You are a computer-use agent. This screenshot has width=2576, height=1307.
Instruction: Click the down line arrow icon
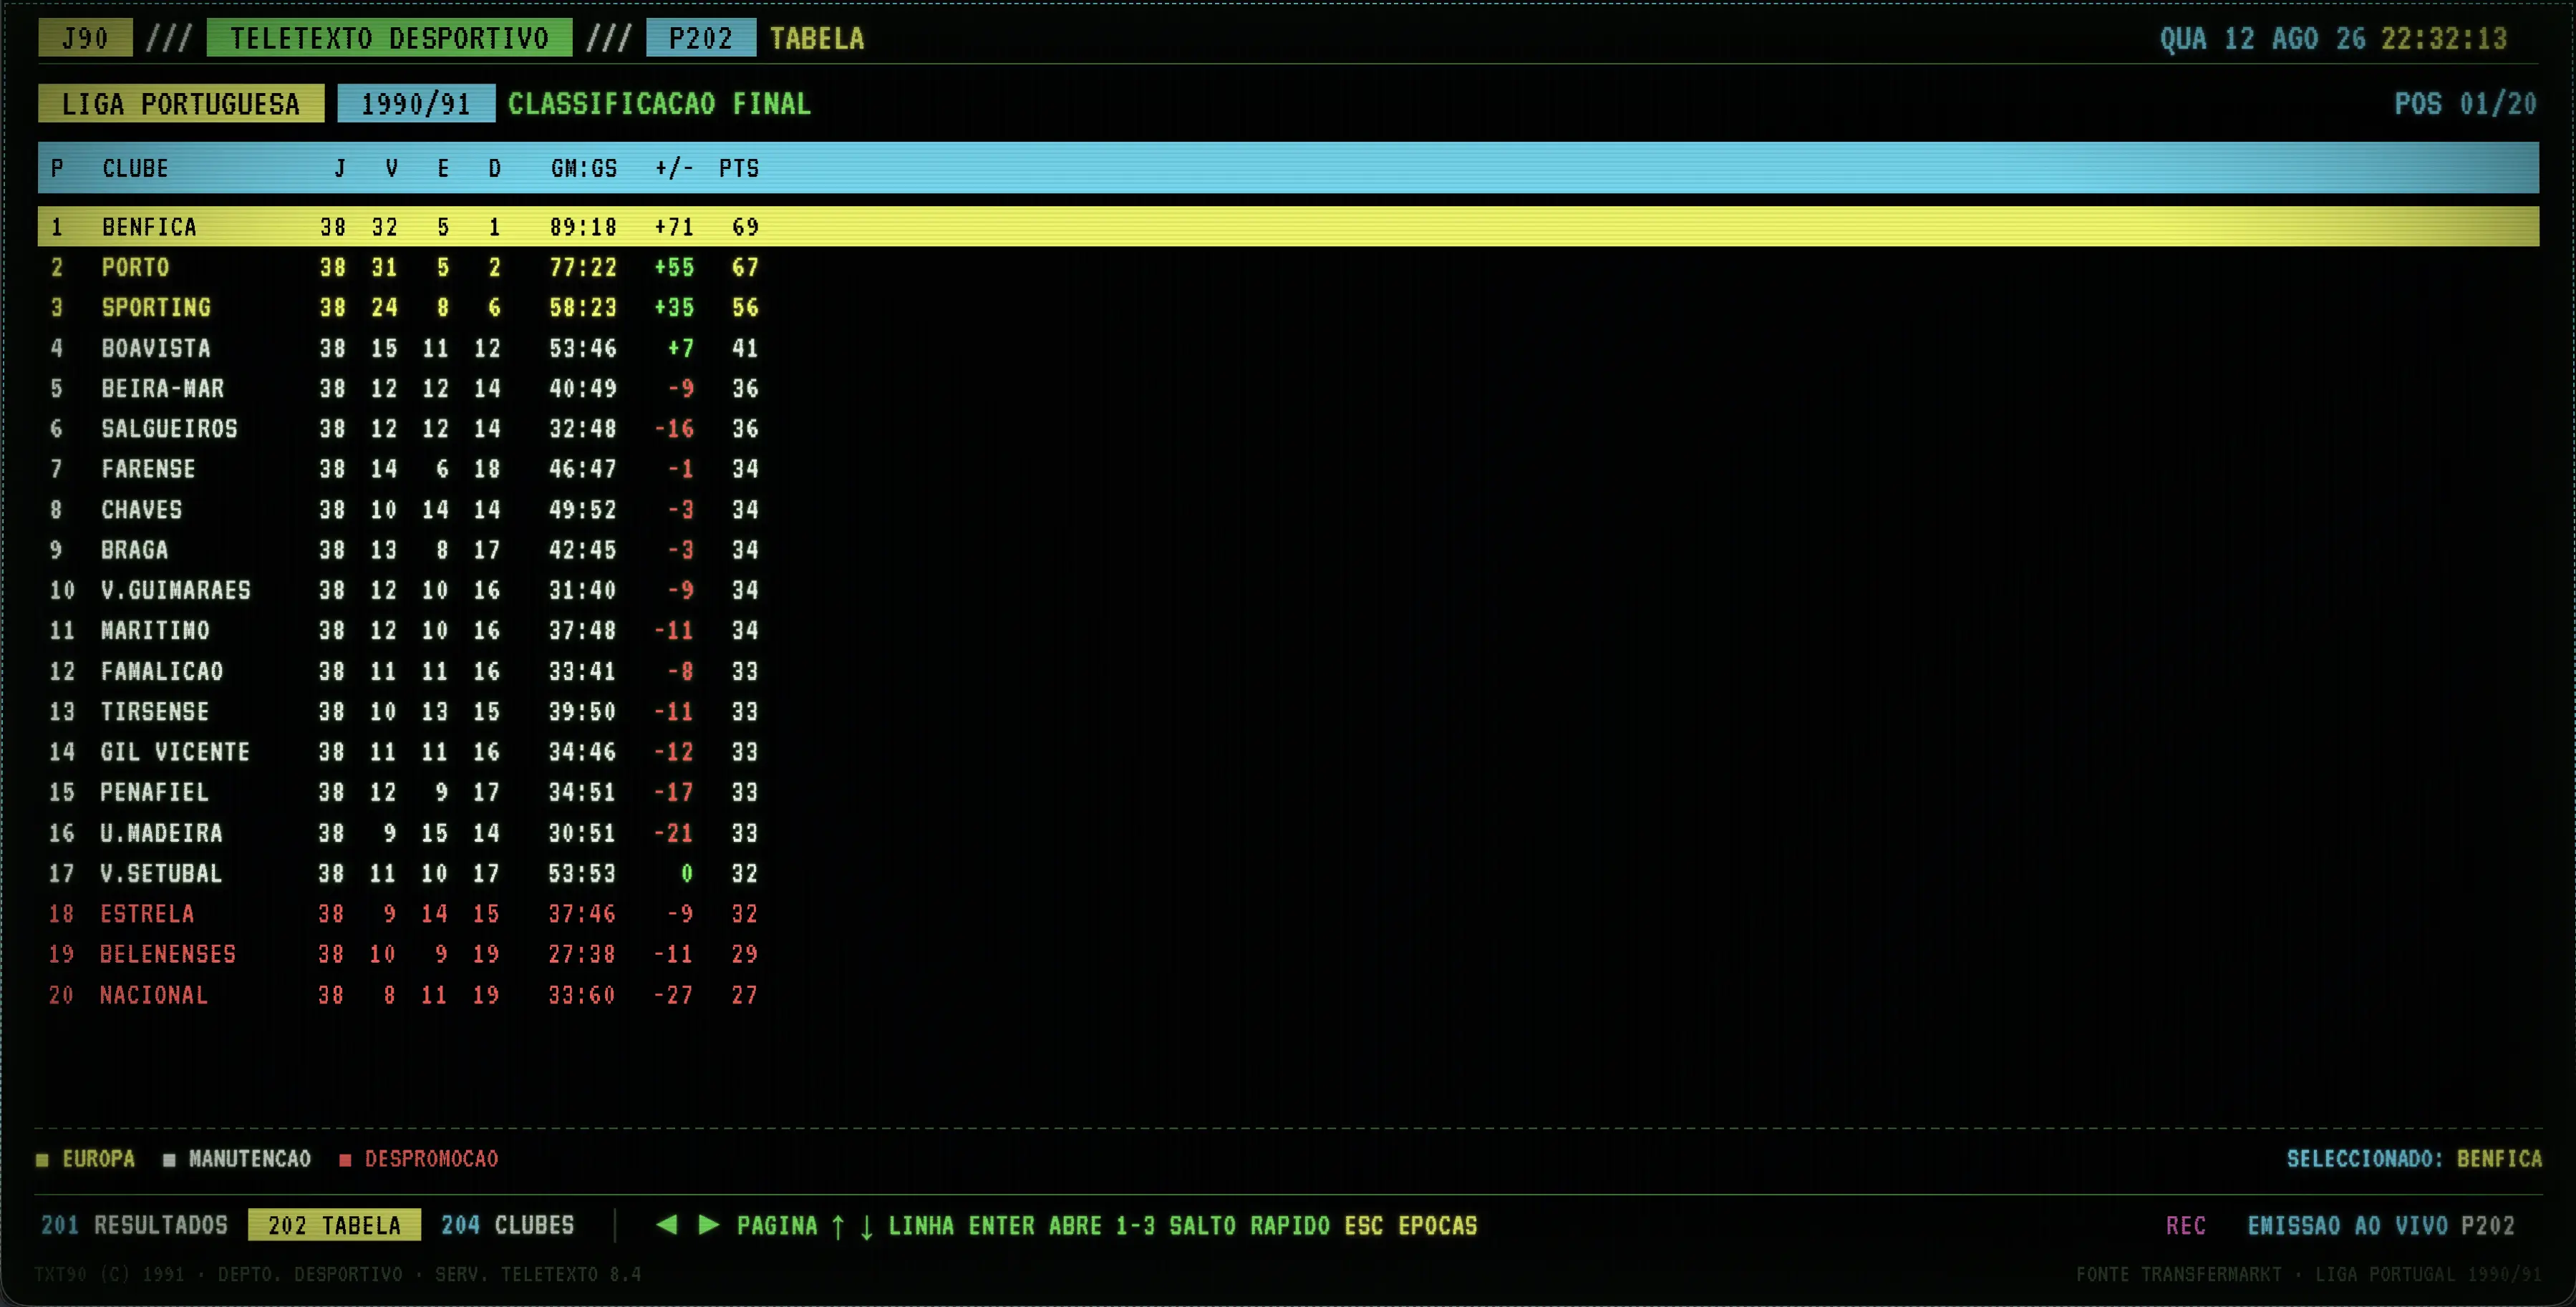867,1226
